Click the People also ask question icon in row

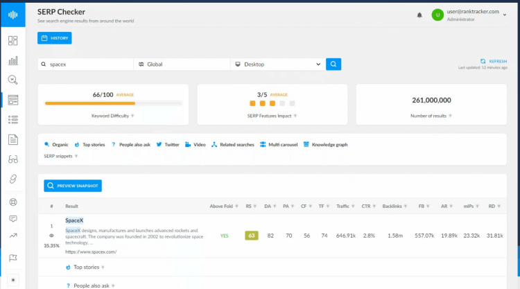point(68,286)
